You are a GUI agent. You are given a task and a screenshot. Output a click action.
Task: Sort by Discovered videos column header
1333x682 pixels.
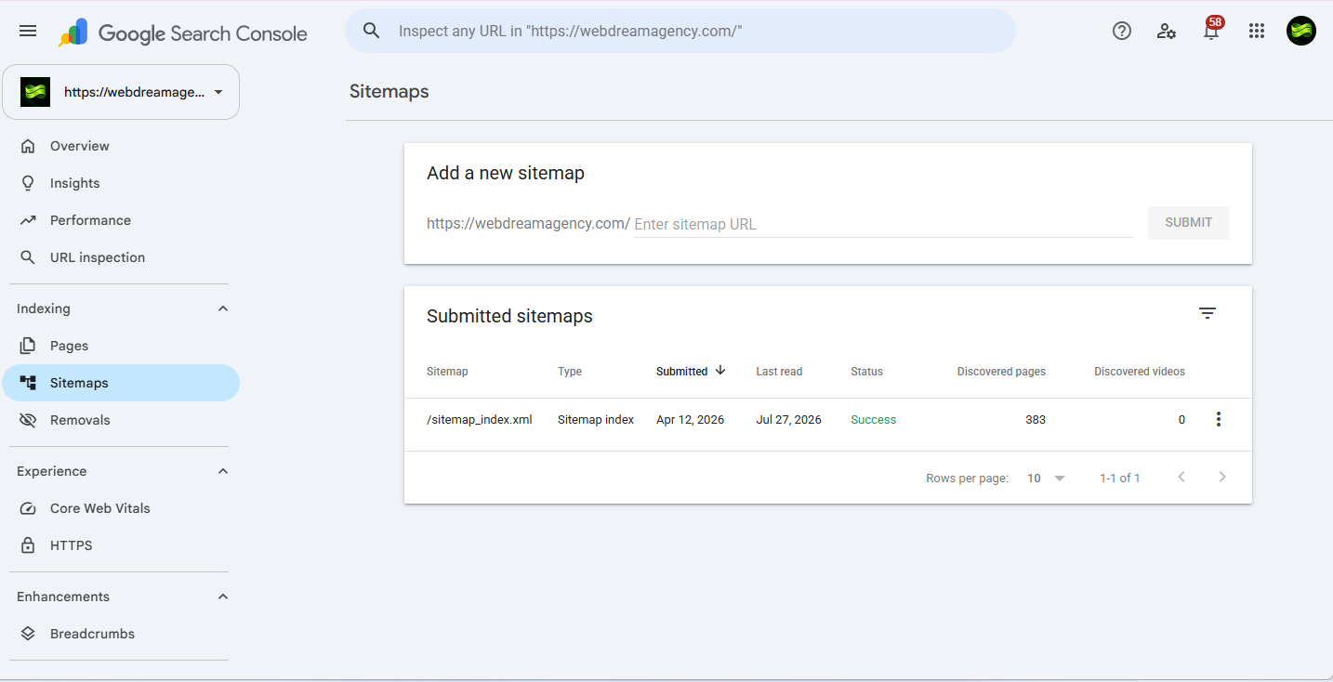point(1140,372)
